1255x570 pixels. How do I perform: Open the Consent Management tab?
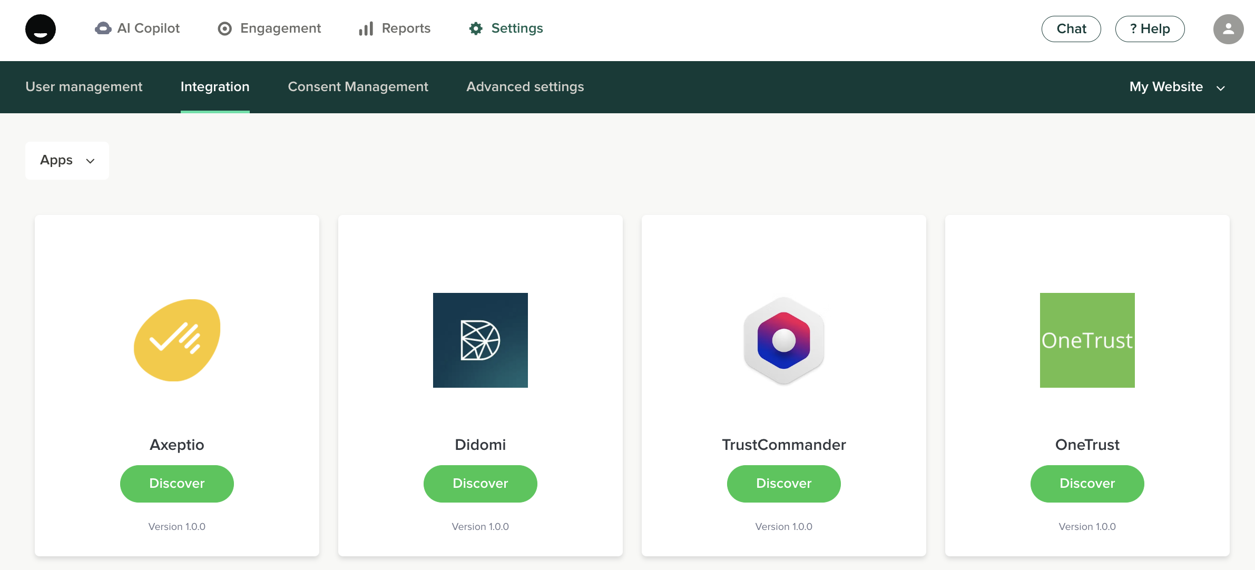point(358,87)
